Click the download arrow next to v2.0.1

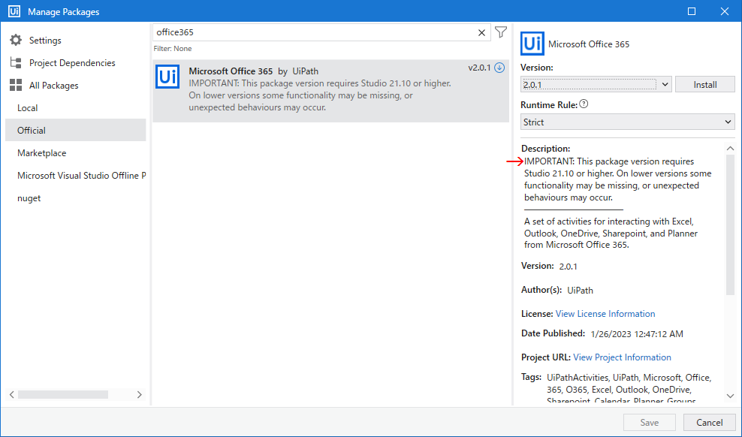[499, 68]
